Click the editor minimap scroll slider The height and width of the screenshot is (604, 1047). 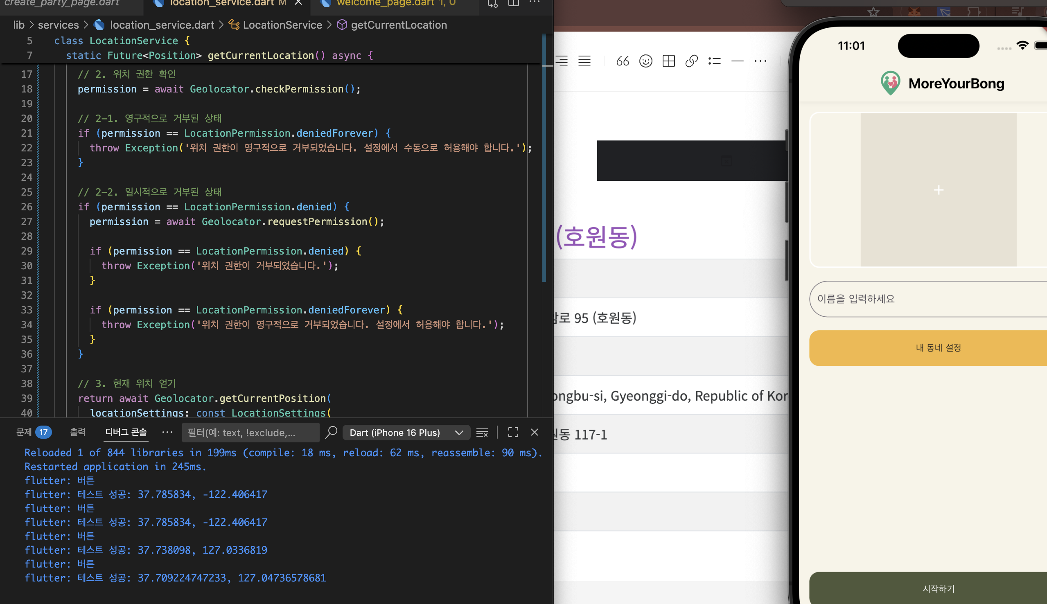click(x=544, y=158)
